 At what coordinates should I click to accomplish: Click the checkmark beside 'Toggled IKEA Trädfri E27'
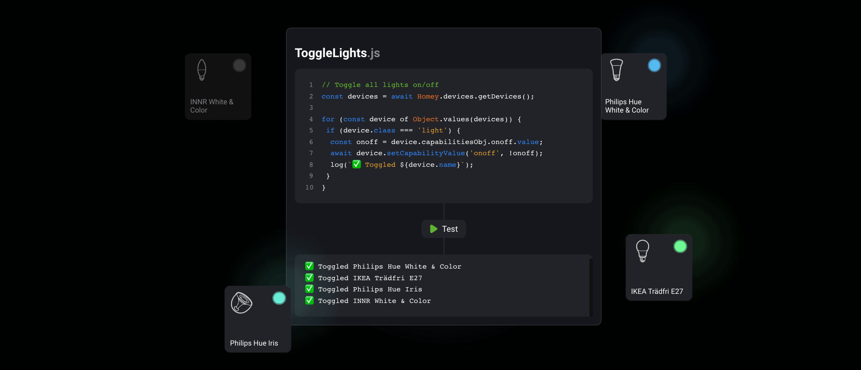tap(309, 278)
